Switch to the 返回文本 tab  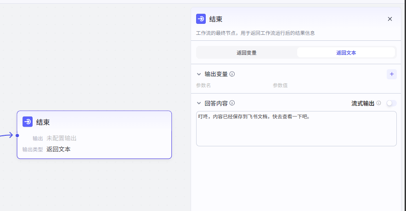point(346,52)
